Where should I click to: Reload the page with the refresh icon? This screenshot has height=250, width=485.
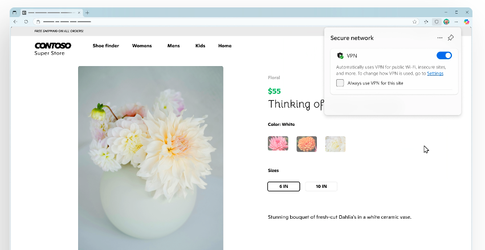(x=26, y=22)
